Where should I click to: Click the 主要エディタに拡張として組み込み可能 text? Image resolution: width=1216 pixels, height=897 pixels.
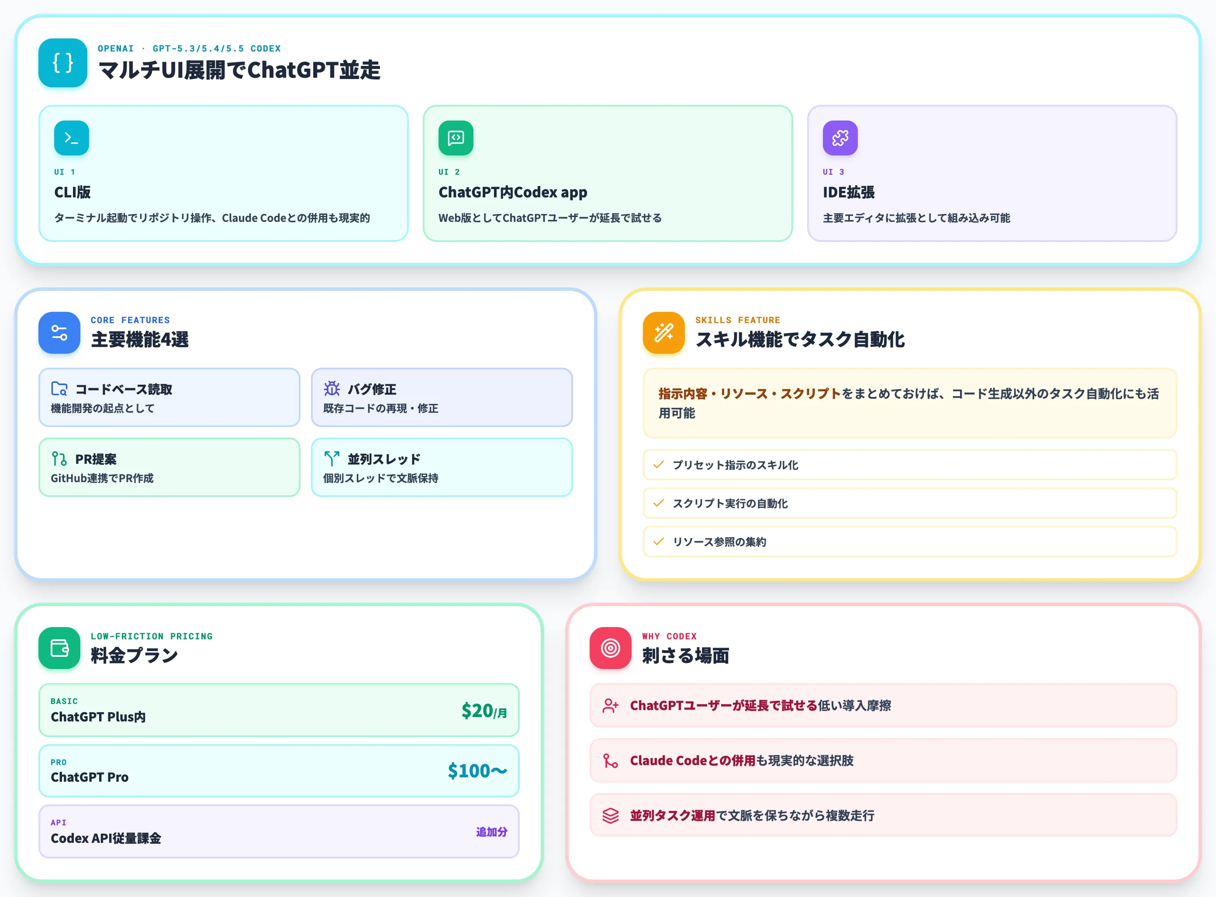coord(916,218)
